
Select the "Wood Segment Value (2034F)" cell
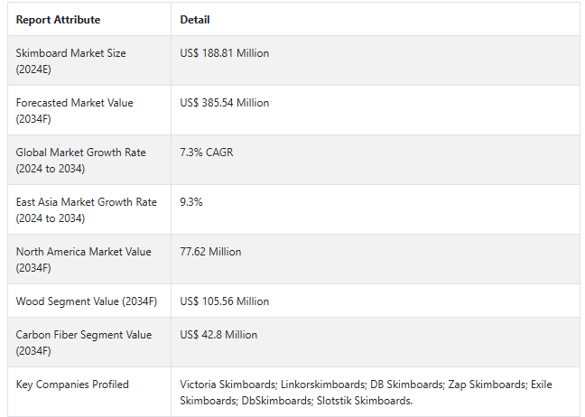tap(86, 301)
